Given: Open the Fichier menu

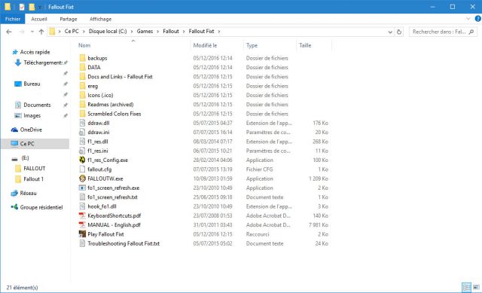Looking at the screenshot, I should (12, 19).
